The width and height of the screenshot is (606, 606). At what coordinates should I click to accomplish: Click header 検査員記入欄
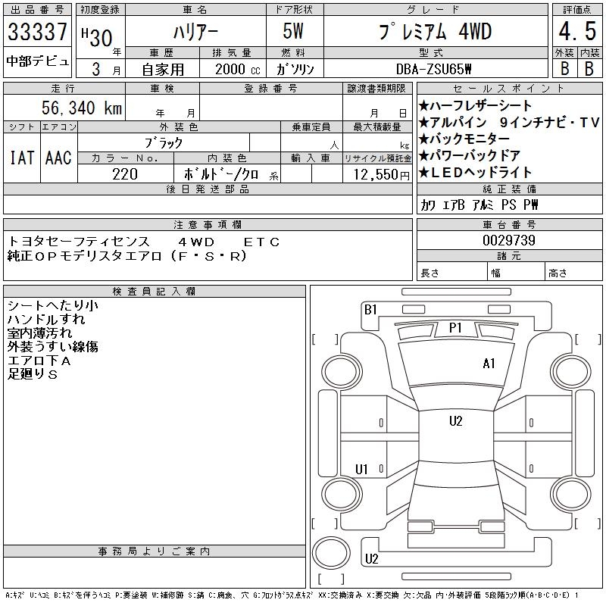[x=154, y=292]
